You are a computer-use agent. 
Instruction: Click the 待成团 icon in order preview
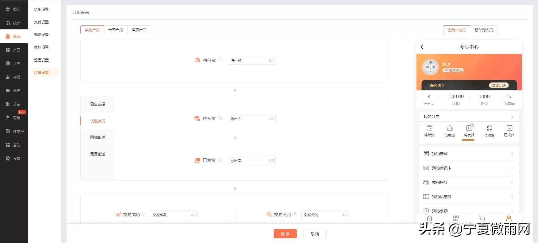tap(450, 128)
